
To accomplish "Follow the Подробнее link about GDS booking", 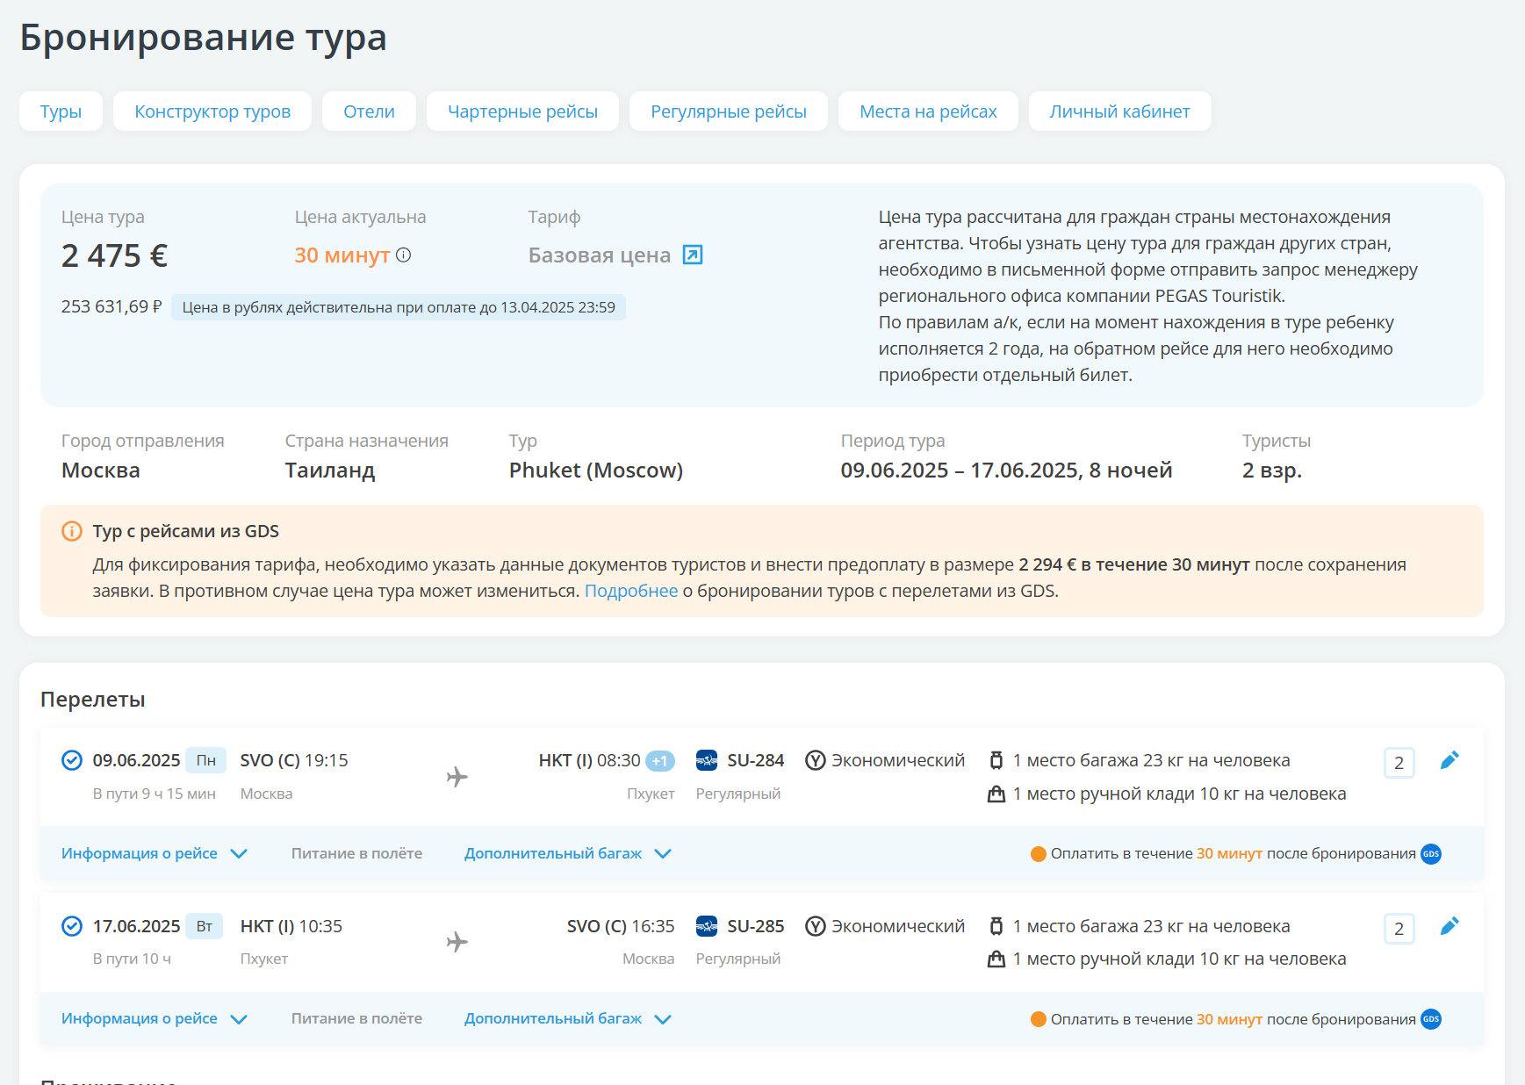I will point(630,591).
